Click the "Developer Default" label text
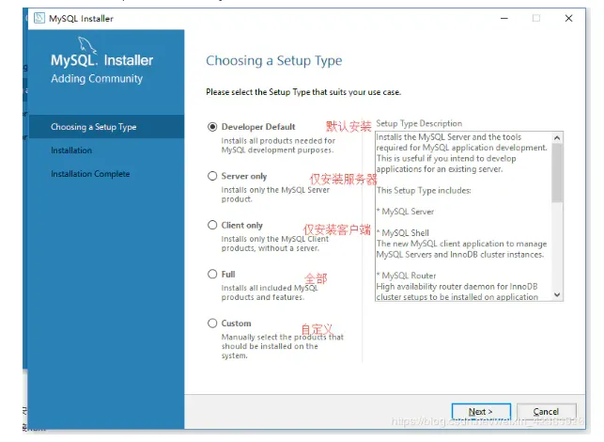 (x=258, y=127)
